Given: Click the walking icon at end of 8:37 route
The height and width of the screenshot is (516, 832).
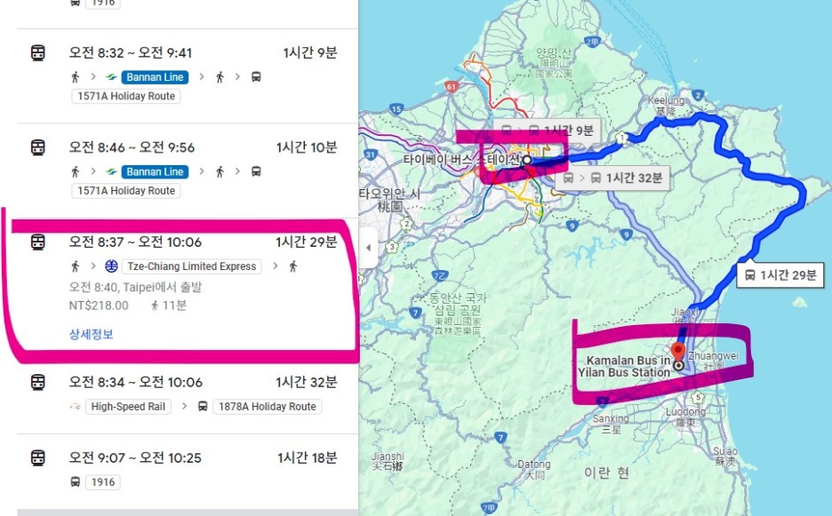Looking at the screenshot, I should click(293, 266).
